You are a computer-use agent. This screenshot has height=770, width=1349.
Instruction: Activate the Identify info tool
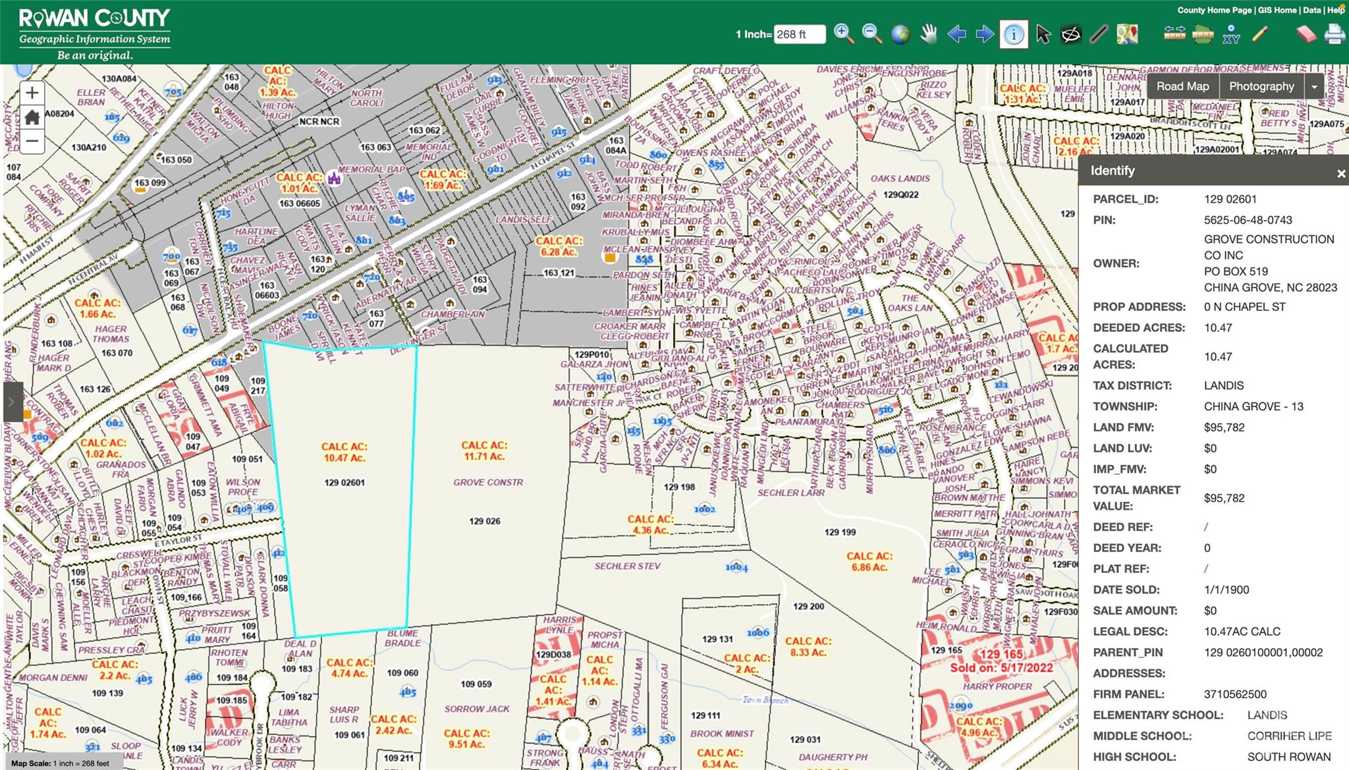pyautogui.click(x=1013, y=34)
